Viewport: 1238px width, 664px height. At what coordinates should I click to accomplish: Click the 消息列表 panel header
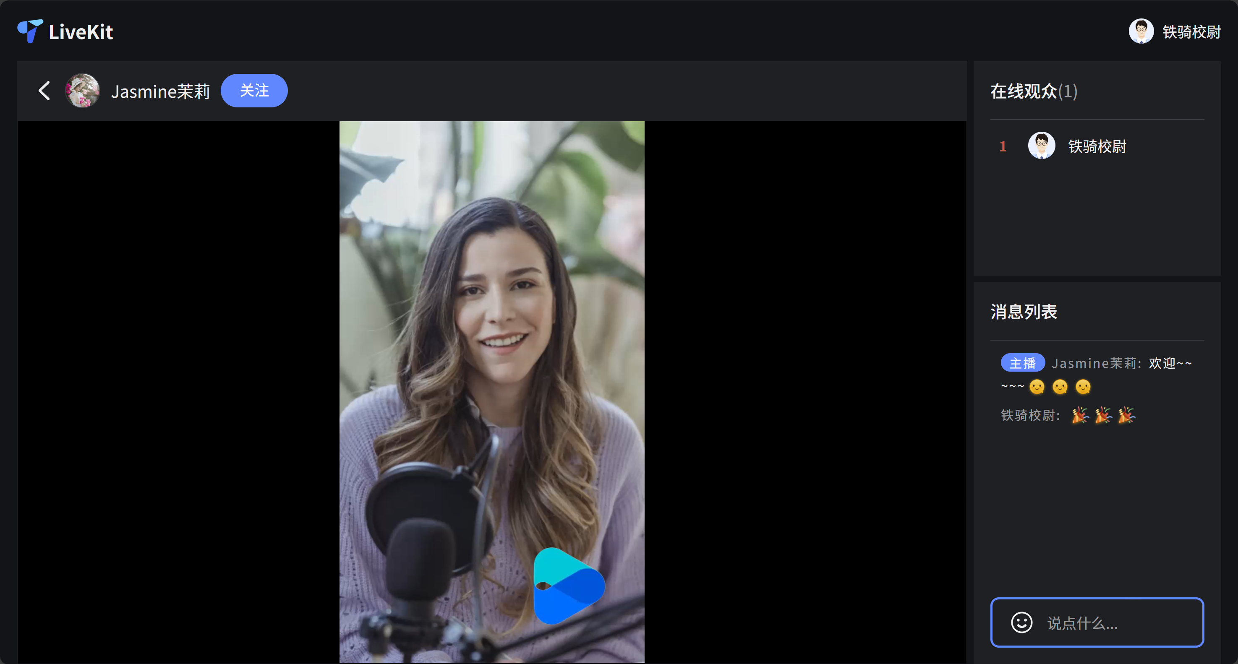(x=1024, y=312)
